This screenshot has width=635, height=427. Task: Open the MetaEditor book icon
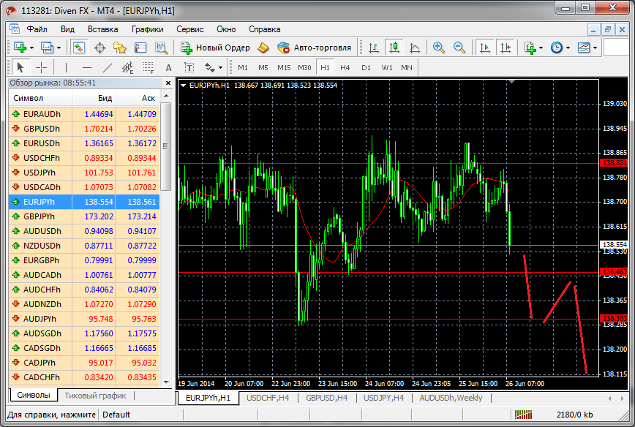pos(263,48)
